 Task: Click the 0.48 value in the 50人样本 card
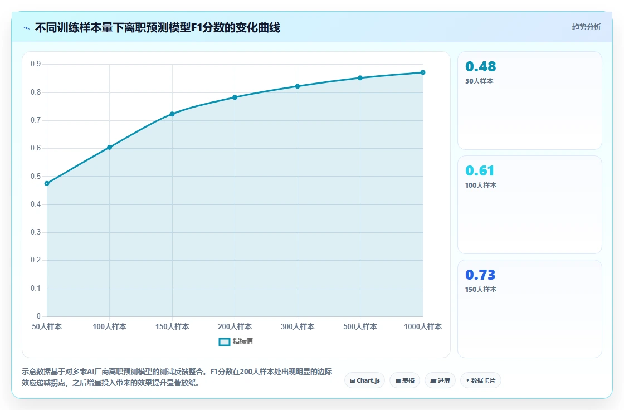point(480,66)
